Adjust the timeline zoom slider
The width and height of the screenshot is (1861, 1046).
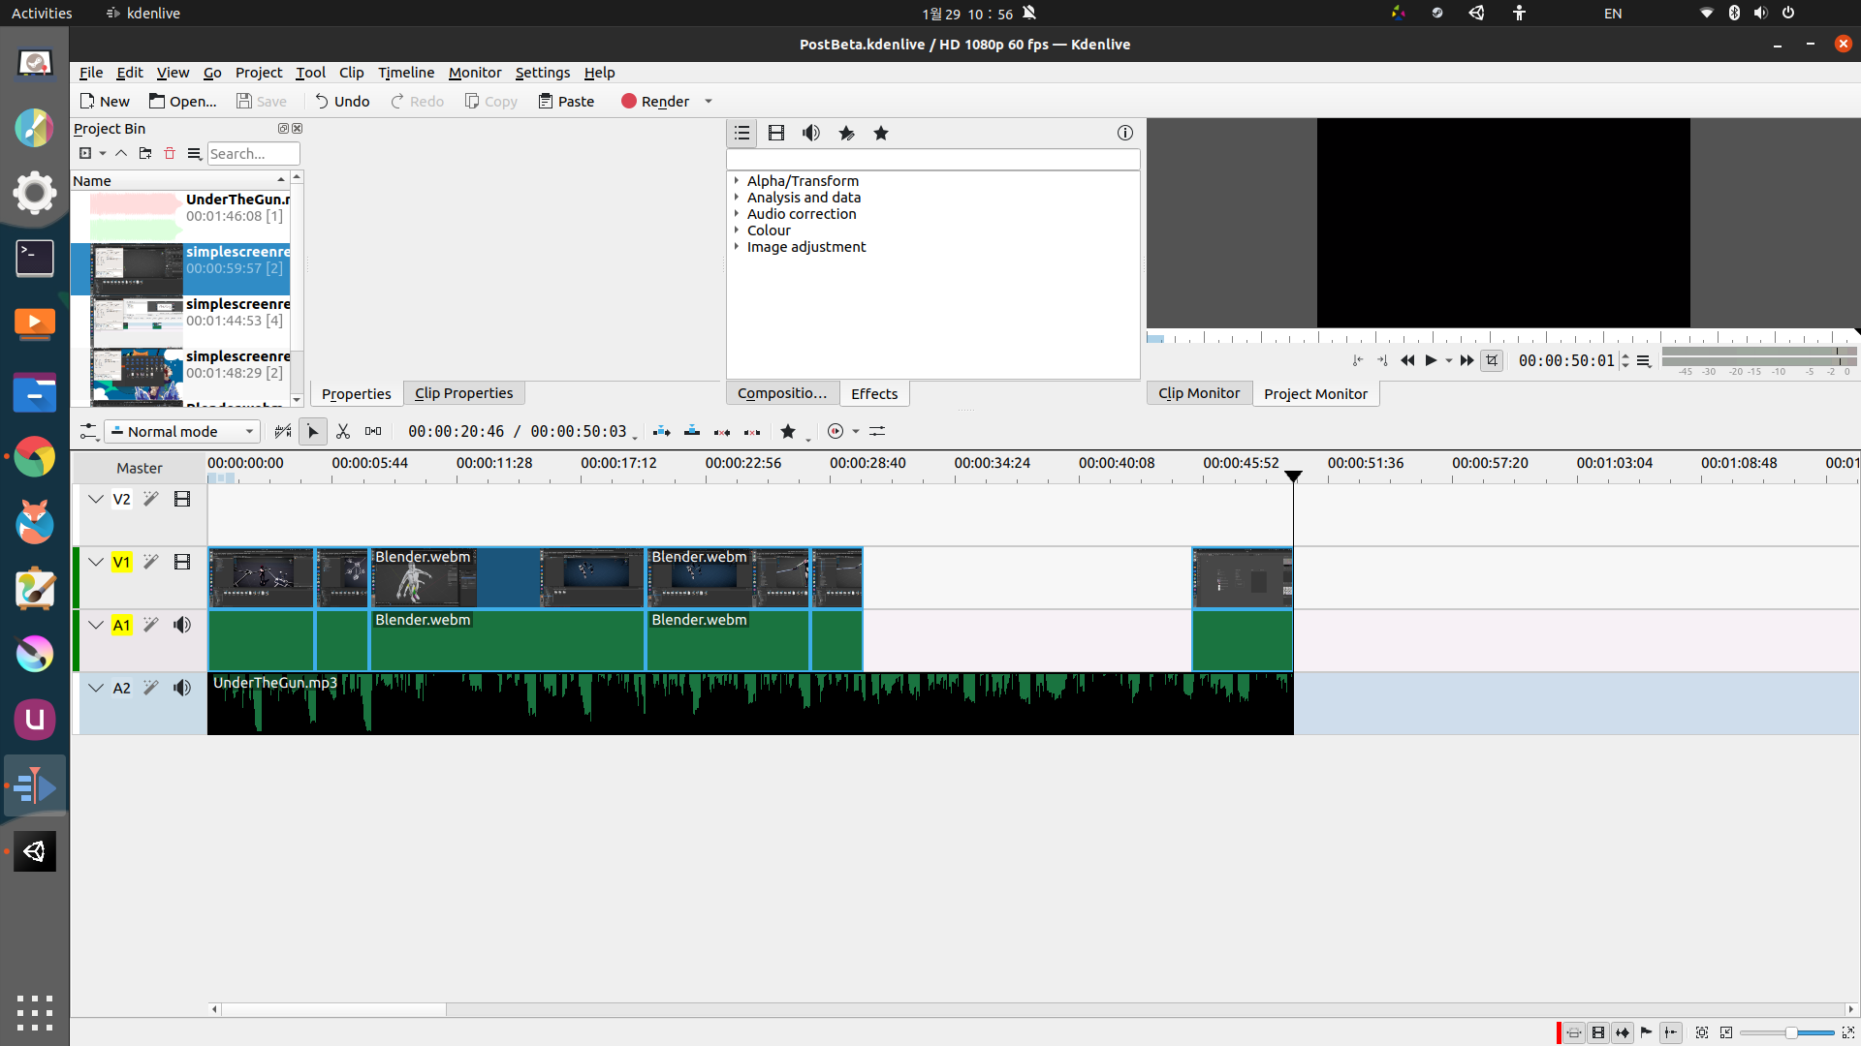[x=1787, y=1032]
